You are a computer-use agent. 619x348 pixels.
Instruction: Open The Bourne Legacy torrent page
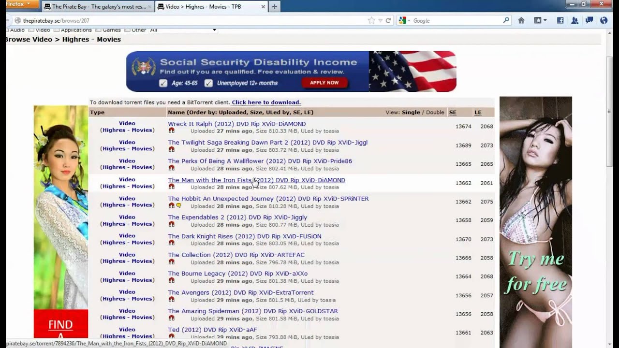[x=238, y=274]
